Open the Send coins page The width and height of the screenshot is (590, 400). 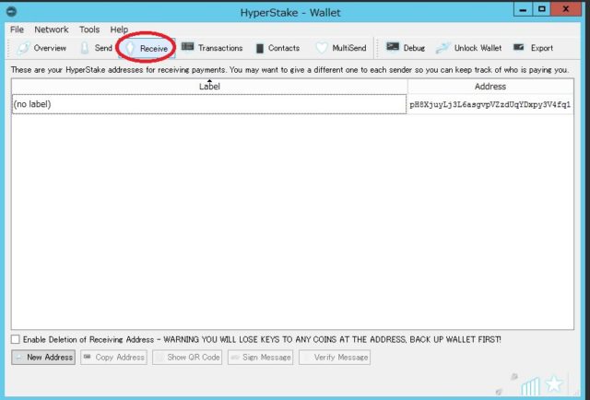[x=96, y=48]
